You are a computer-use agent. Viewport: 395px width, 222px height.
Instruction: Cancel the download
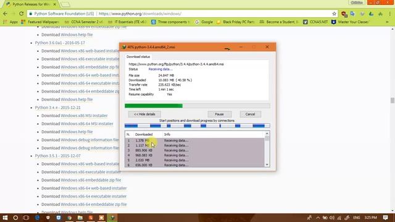pyautogui.click(x=250, y=114)
